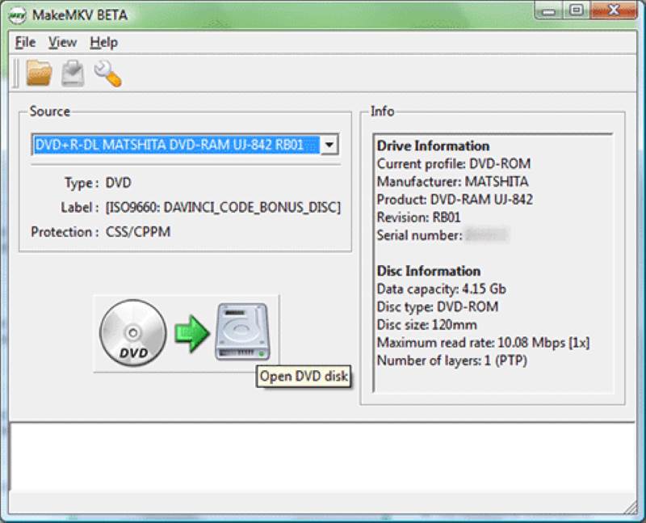
Task: Click the empty log pane at the bottom
Action: point(323,453)
